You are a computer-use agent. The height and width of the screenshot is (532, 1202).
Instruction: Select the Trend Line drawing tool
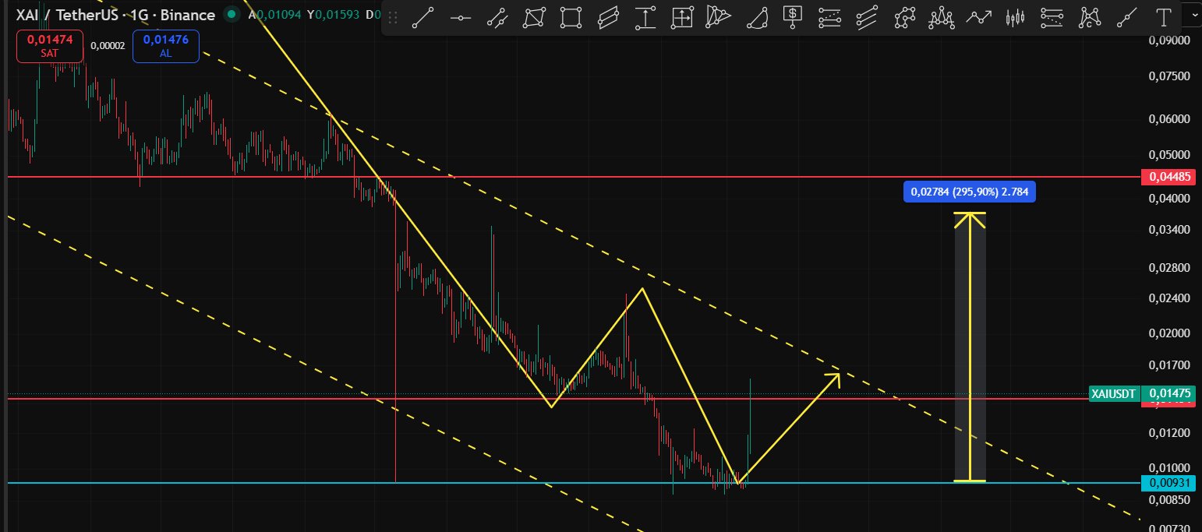(x=422, y=17)
